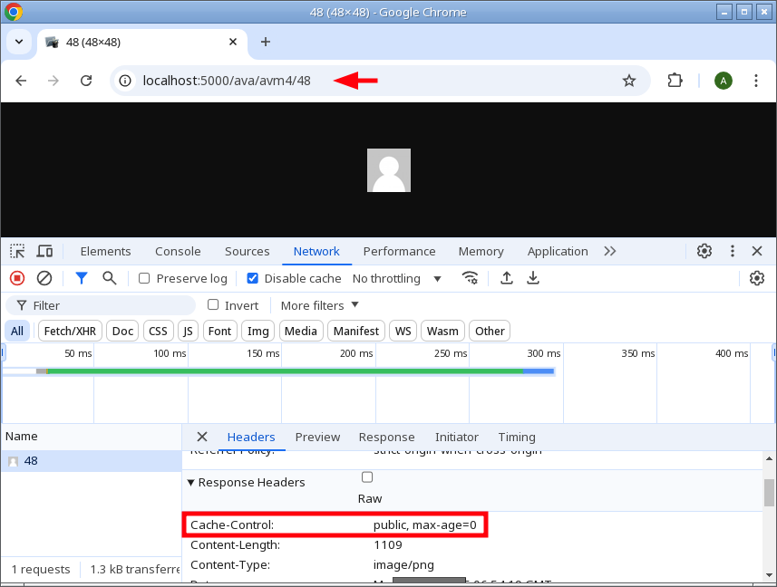This screenshot has height=587, width=777.
Task: Switch to the Console tab
Action: (178, 252)
